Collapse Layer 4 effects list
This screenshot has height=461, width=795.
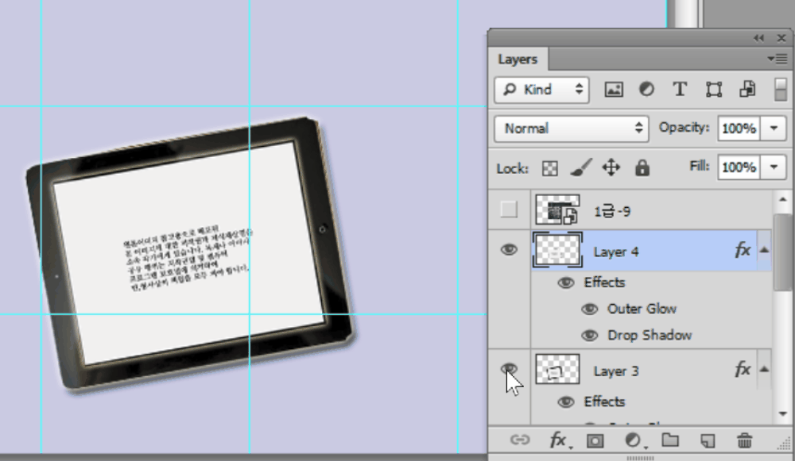764,250
